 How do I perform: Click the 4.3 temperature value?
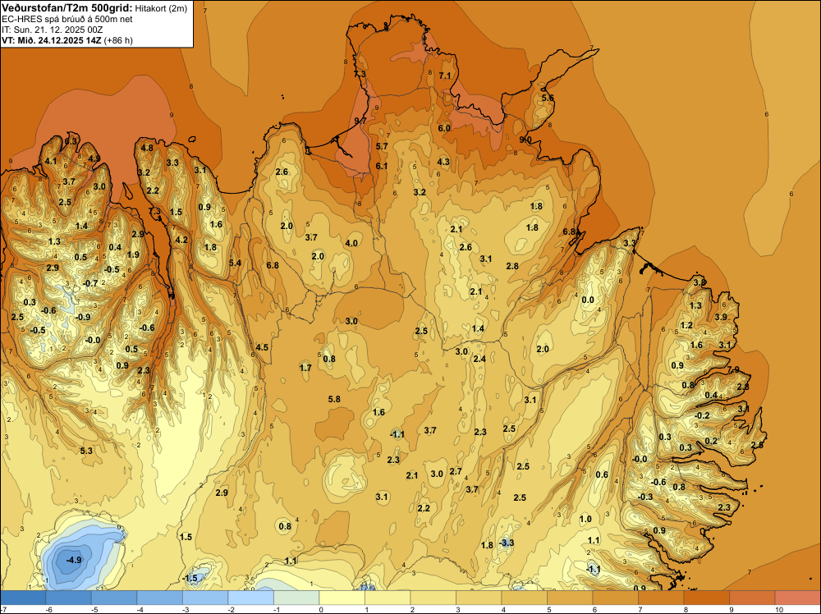click(x=443, y=162)
